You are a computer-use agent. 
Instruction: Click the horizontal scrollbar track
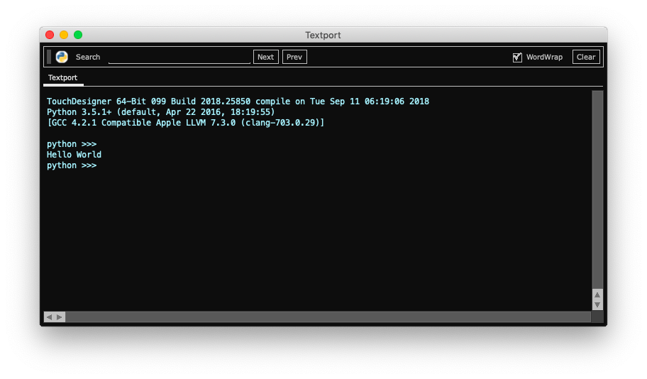(x=328, y=317)
